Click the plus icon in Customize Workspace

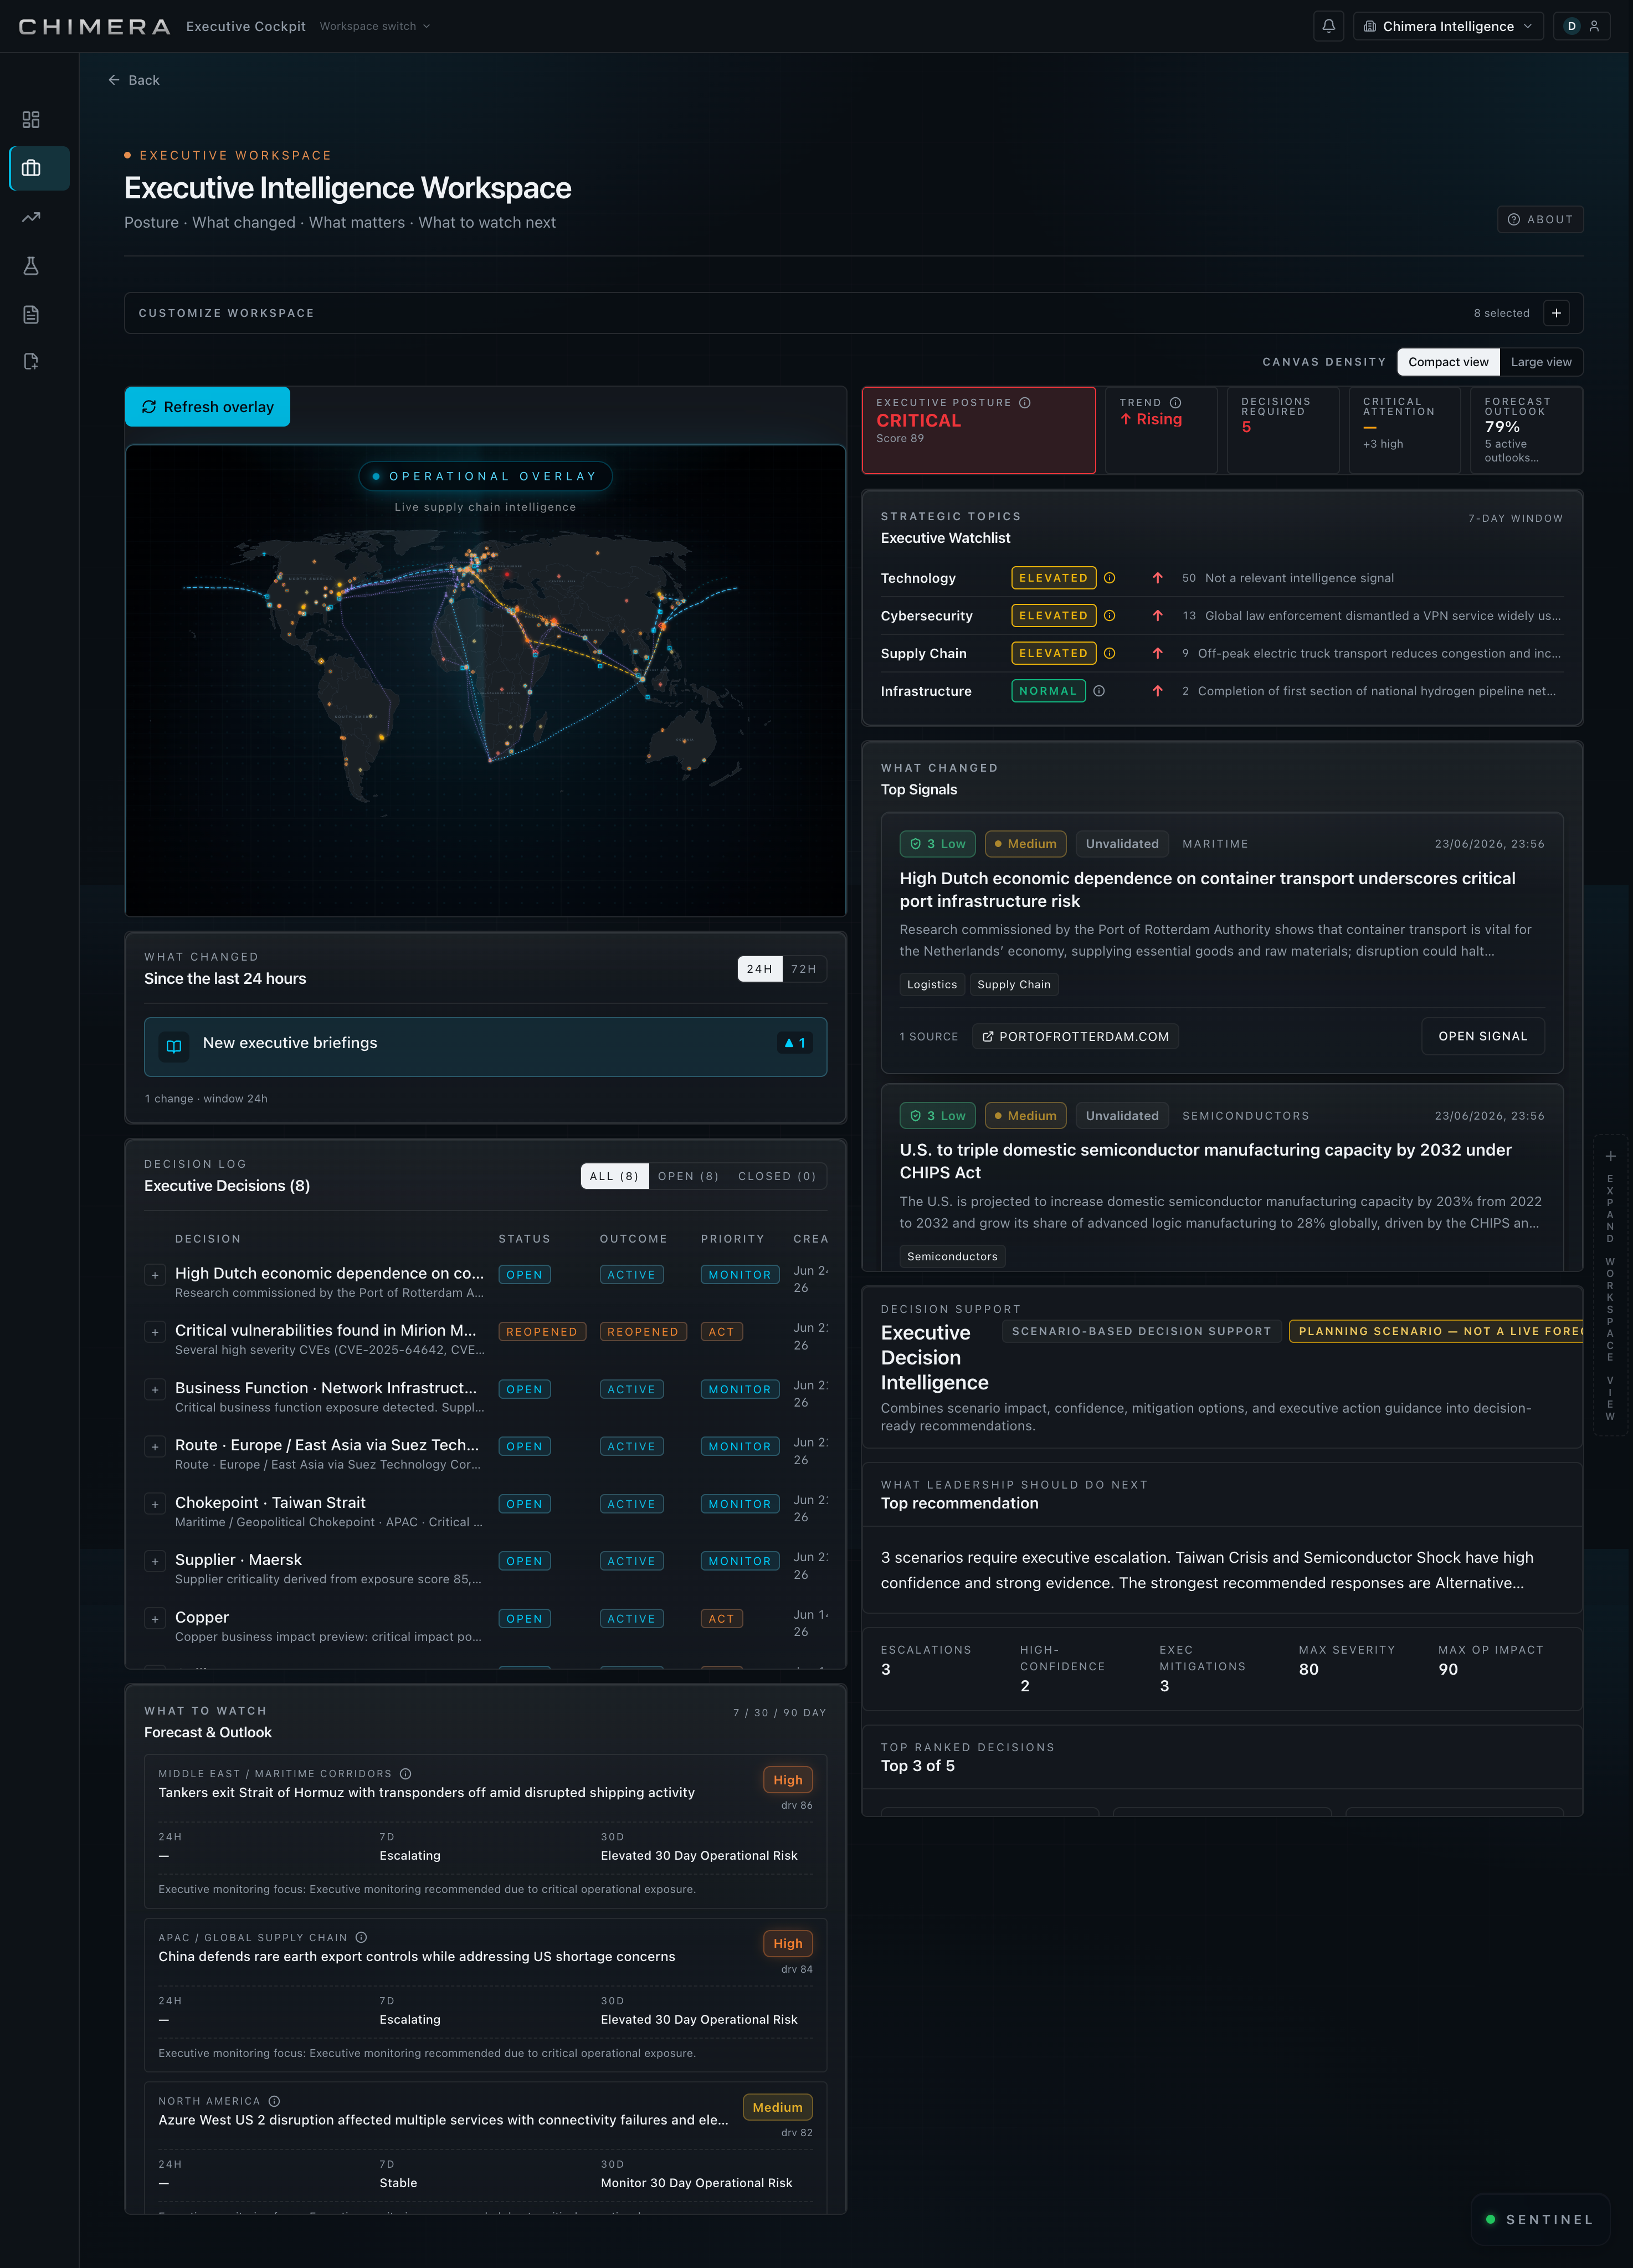[x=1556, y=313]
